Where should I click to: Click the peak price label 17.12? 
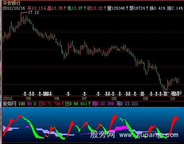pyautogui.click(x=34, y=12)
